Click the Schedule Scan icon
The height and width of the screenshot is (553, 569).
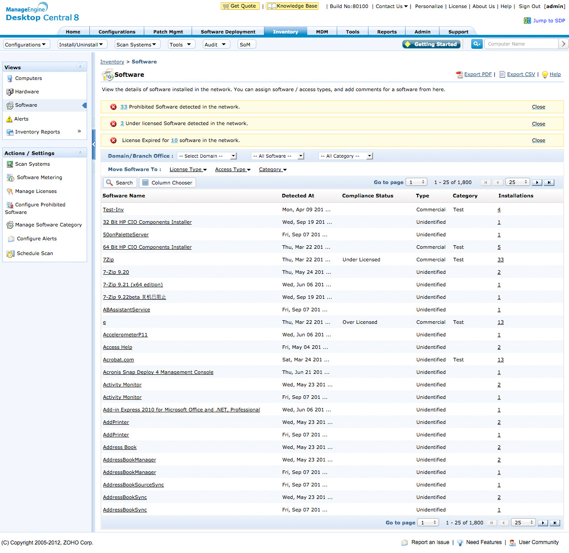(11, 254)
